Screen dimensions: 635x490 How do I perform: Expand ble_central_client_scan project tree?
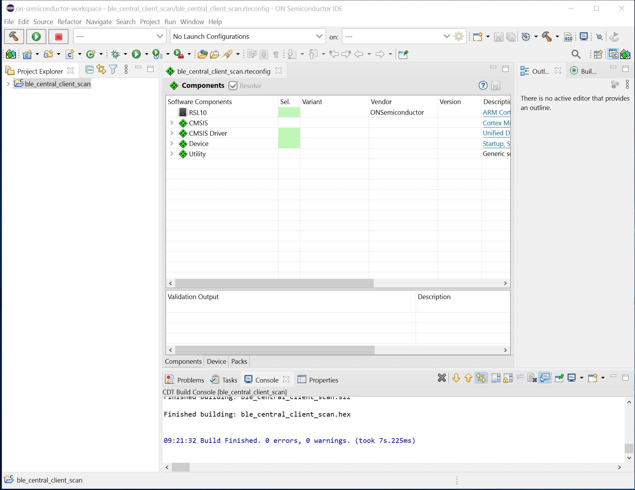point(8,84)
